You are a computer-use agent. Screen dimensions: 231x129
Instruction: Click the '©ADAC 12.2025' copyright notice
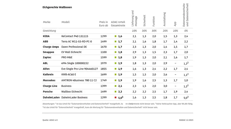point(186,120)
